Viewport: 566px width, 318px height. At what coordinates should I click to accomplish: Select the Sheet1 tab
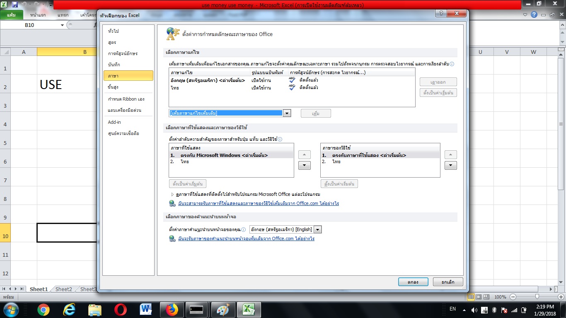pos(39,289)
